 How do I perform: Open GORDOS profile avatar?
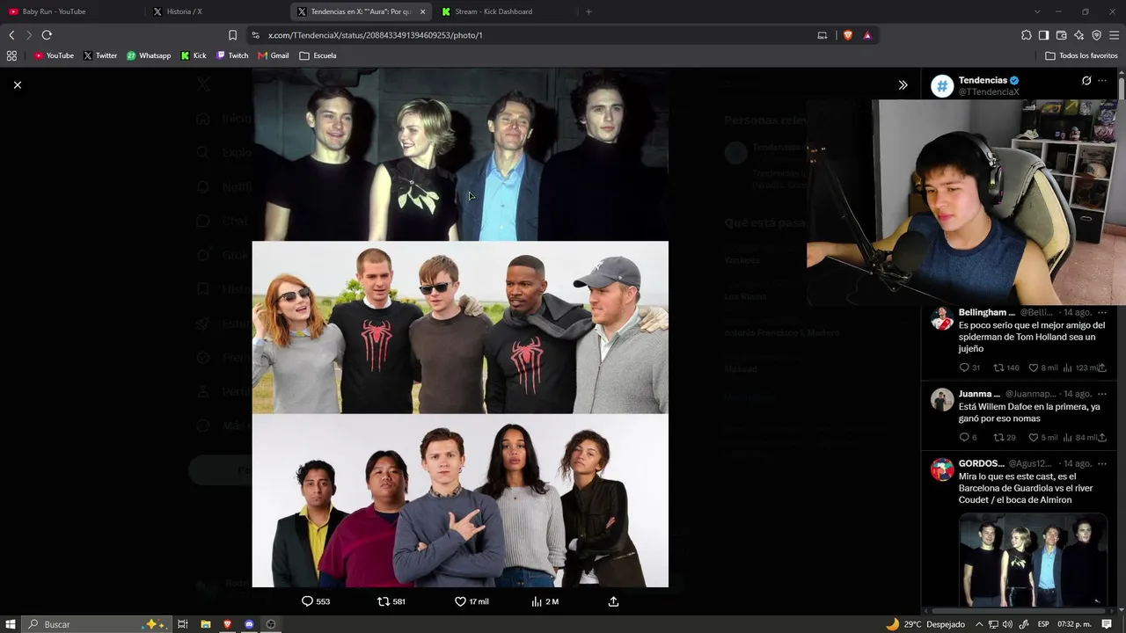pos(942,469)
